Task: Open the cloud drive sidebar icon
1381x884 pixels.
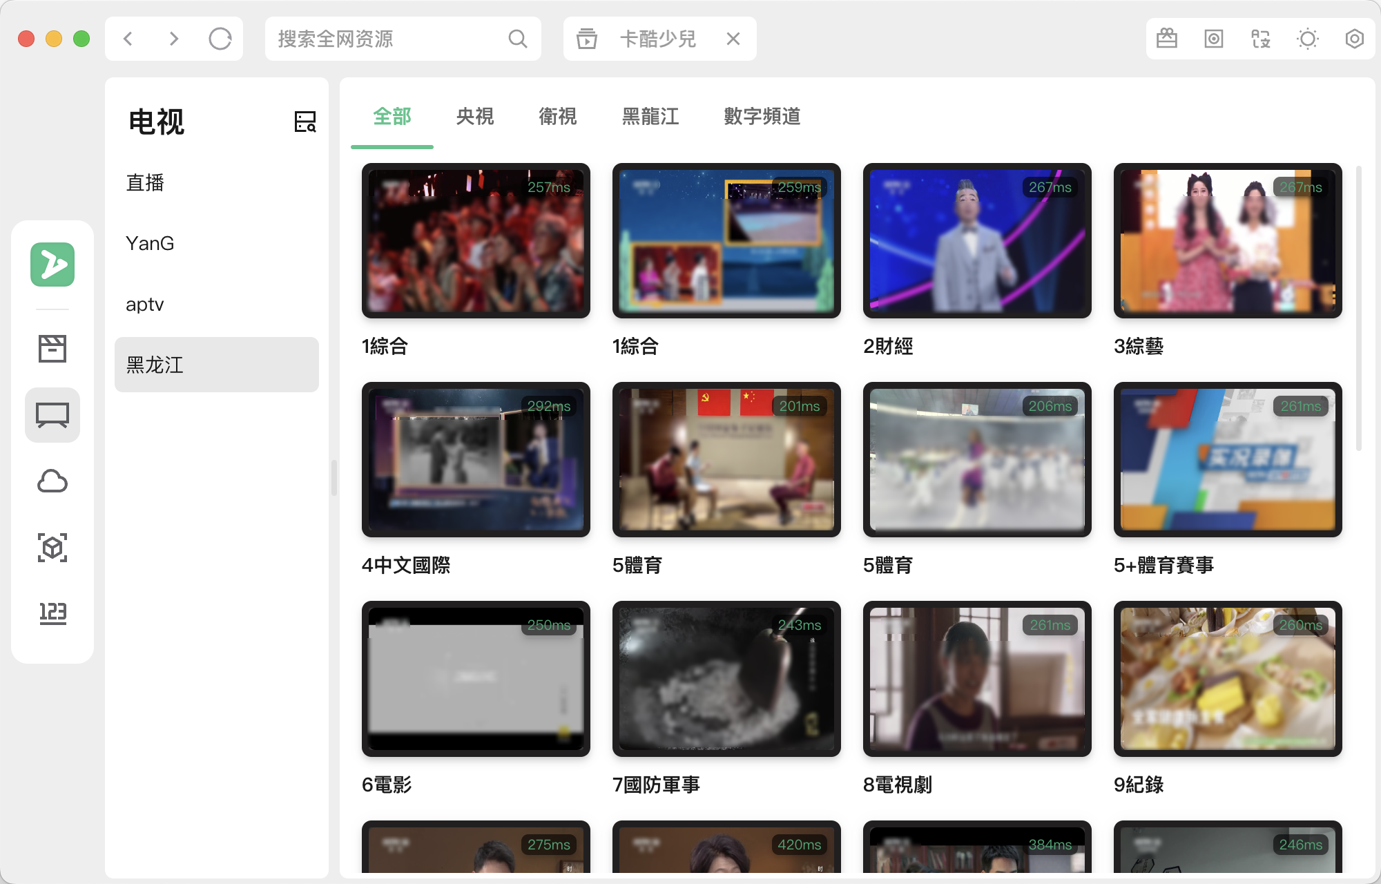Action: pos(52,481)
